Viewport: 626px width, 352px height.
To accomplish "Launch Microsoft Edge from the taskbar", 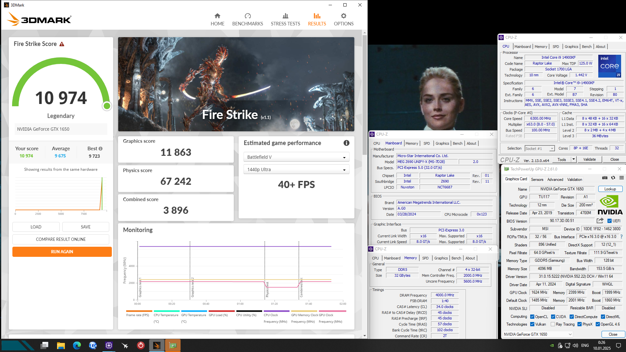I will (x=77, y=345).
